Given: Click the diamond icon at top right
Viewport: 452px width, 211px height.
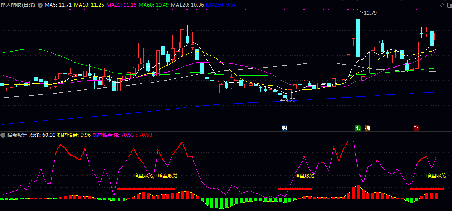Looking at the screenshot, I should (442, 5).
